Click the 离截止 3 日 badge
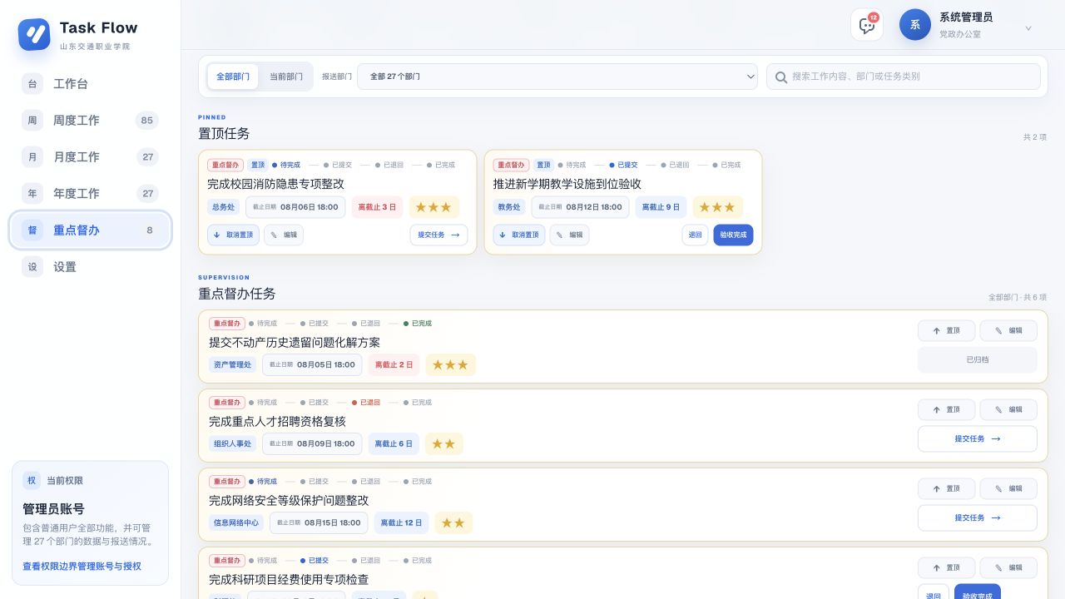This screenshot has height=599, width=1065. (378, 207)
